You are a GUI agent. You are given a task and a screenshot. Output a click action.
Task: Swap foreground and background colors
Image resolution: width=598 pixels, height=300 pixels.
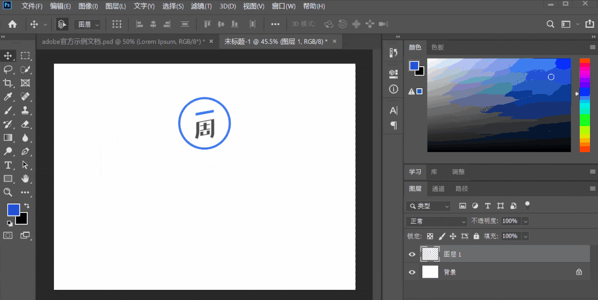(x=26, y=206)
